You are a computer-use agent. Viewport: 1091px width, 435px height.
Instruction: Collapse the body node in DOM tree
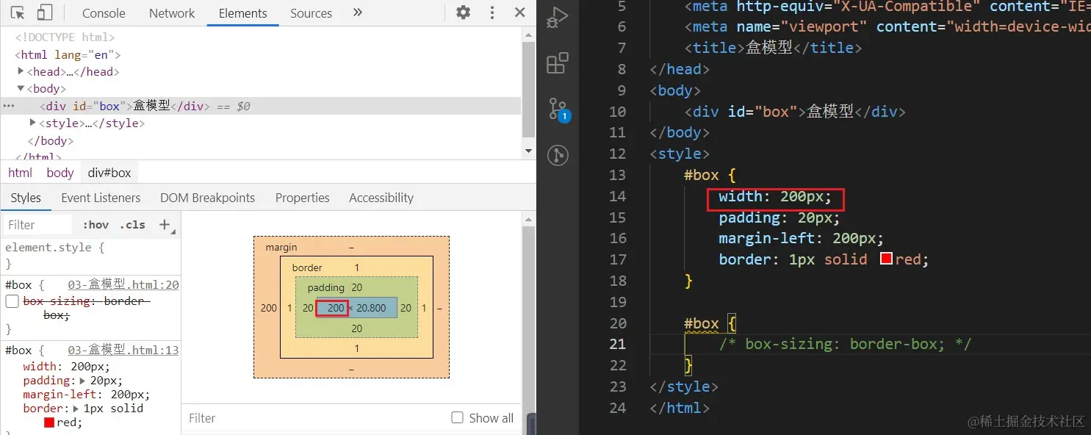pyautogui.click(x=21, y=88)
